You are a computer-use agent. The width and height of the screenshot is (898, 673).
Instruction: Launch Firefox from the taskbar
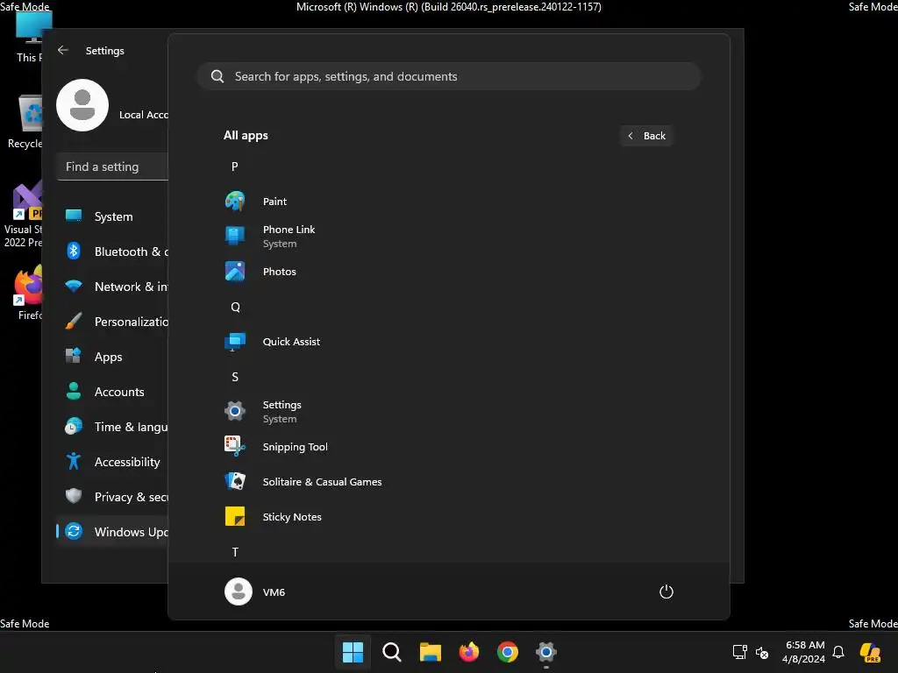[x=469, y=652]
